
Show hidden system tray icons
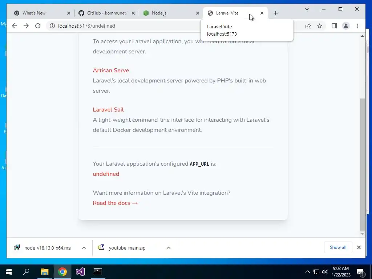[307, 272]
